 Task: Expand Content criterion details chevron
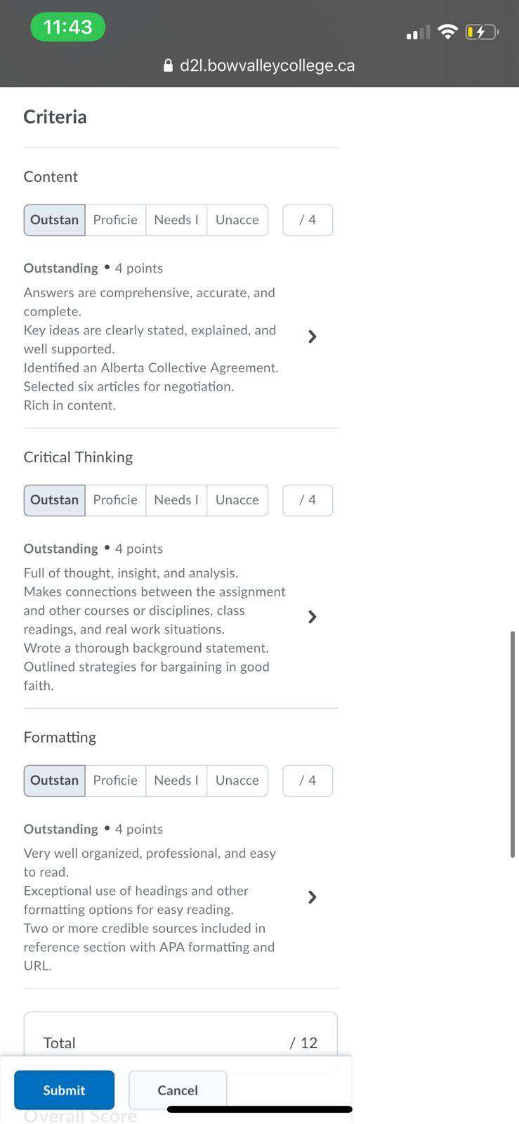[x=313, y=336]
